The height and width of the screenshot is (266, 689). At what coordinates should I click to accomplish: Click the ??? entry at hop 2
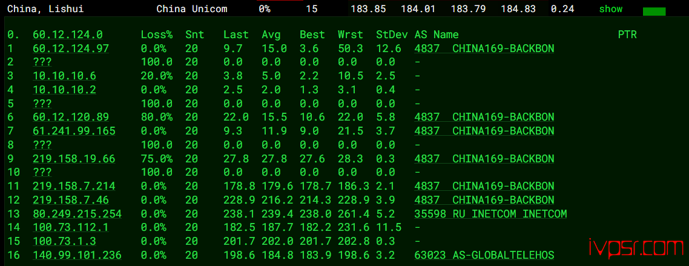(x=42, y=62)
